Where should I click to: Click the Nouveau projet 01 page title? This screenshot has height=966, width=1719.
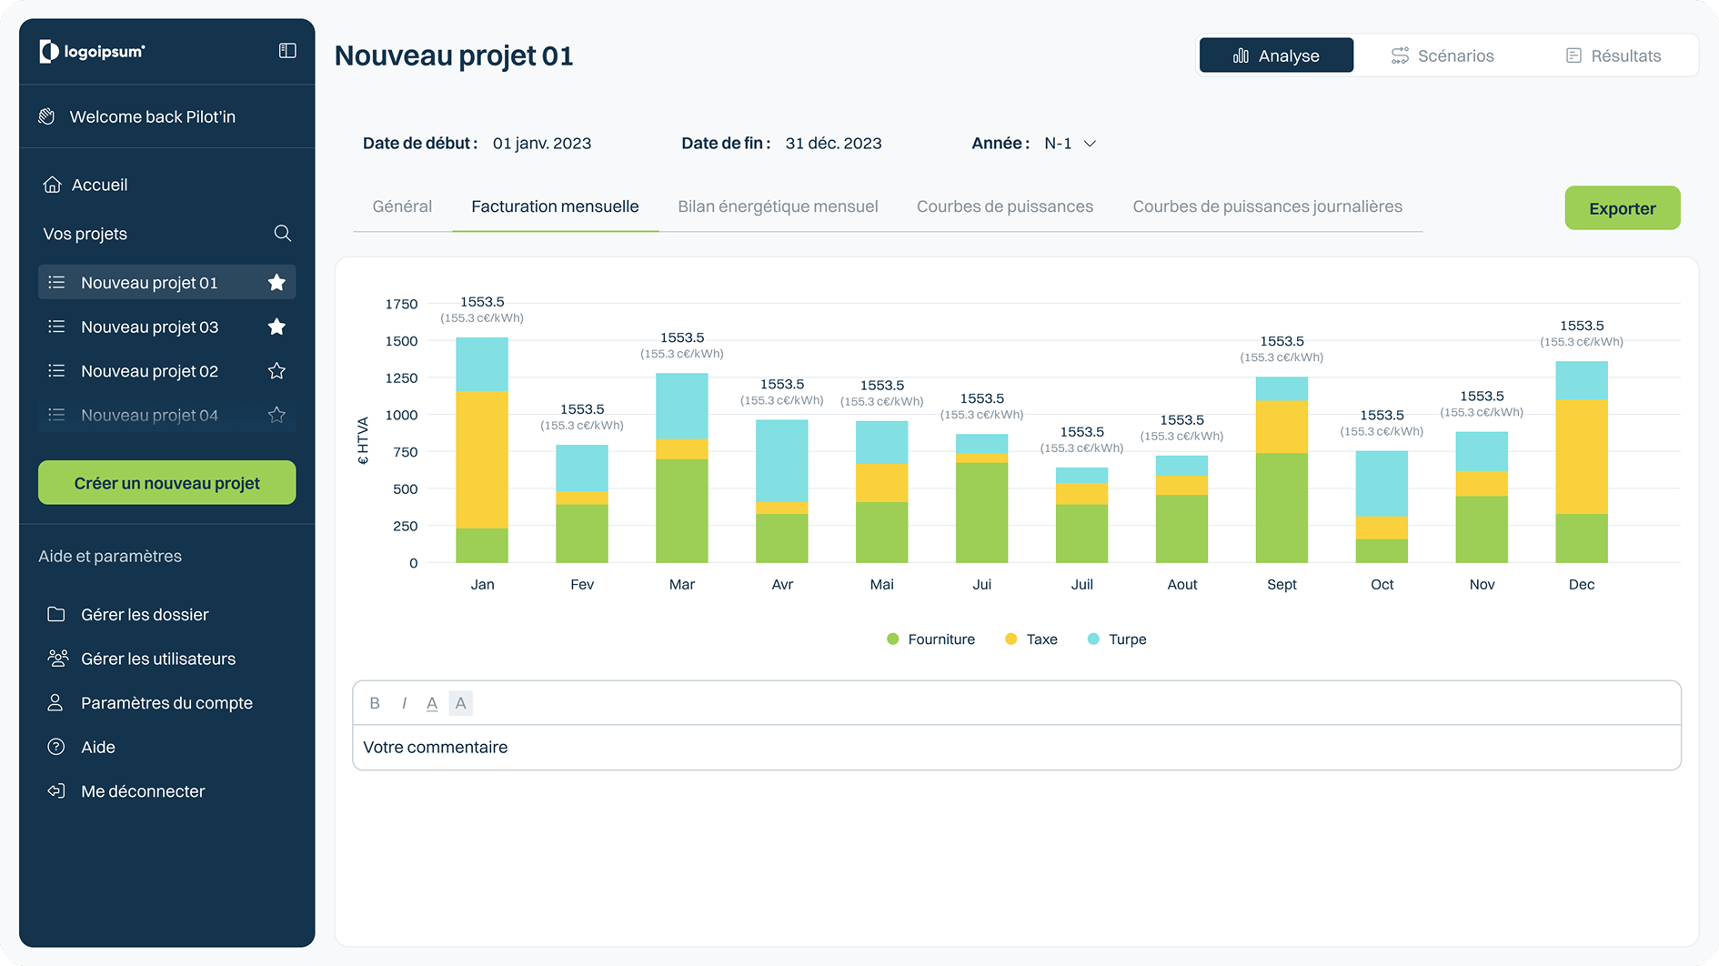click(454, 55)
